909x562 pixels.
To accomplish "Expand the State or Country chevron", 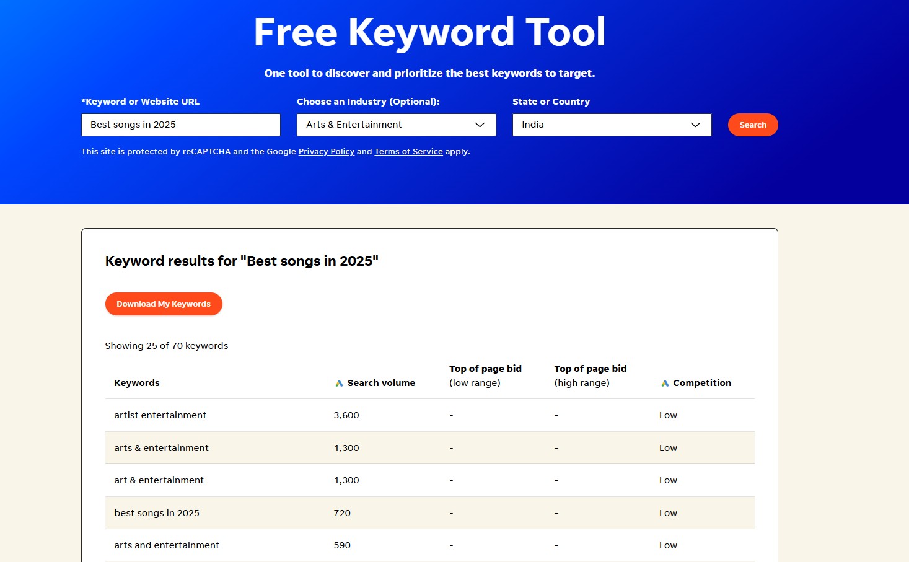I will point(695,125).
